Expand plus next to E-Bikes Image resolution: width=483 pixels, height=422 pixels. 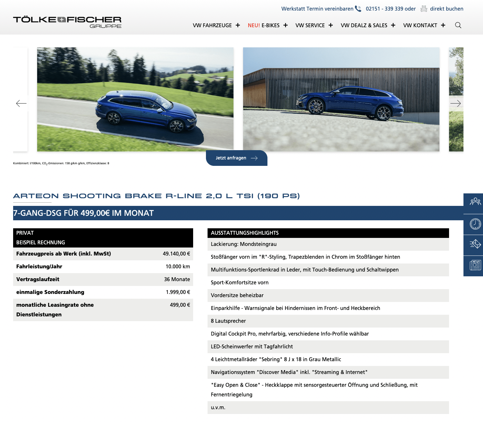285,25
